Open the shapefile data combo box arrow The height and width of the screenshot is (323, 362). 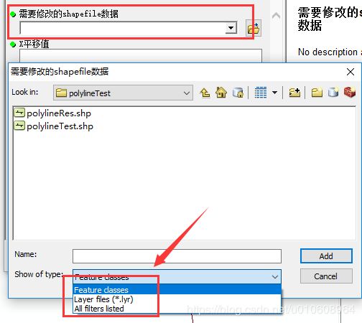(231, 28)
